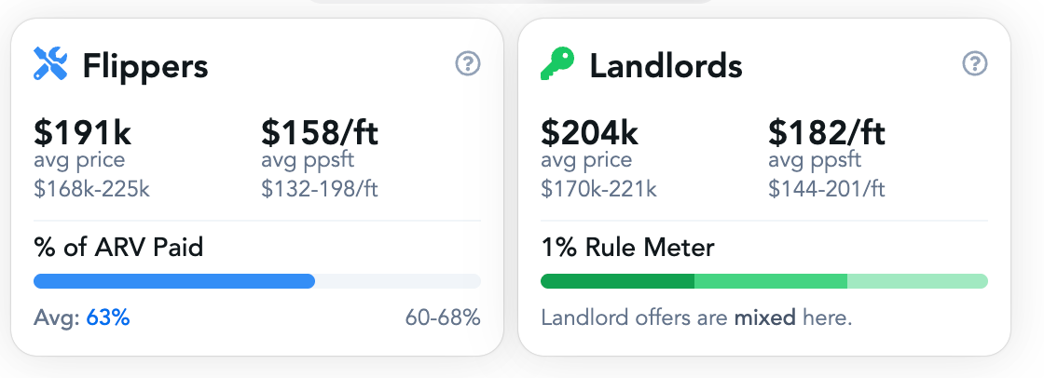Click the bold 'mixed' word in landlord note

(x=765, y=317)
